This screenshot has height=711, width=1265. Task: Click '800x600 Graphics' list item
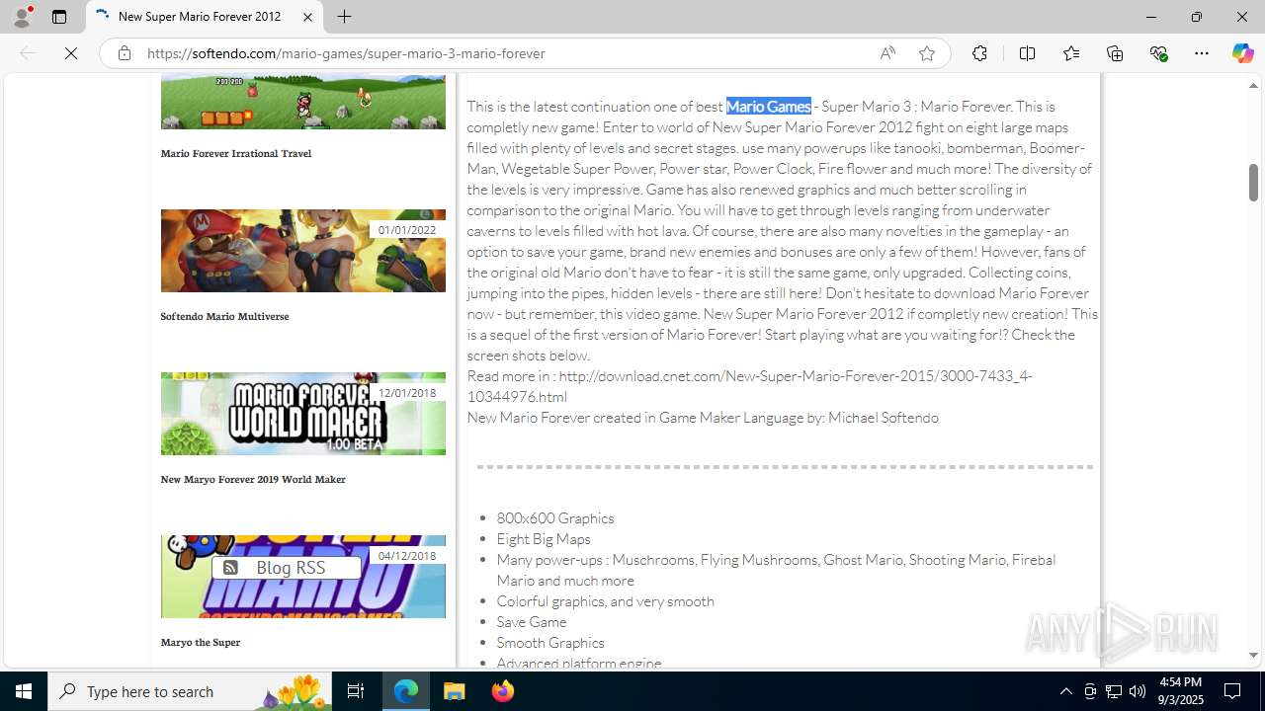click(555, 517)
